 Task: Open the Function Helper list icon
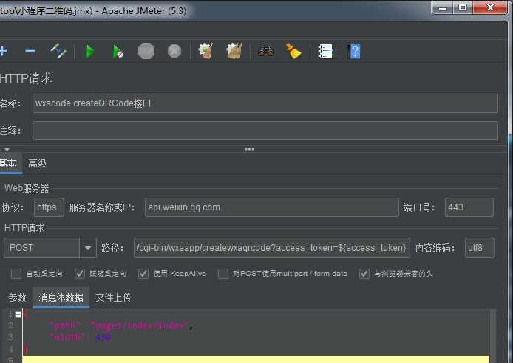tap(325, 51)
